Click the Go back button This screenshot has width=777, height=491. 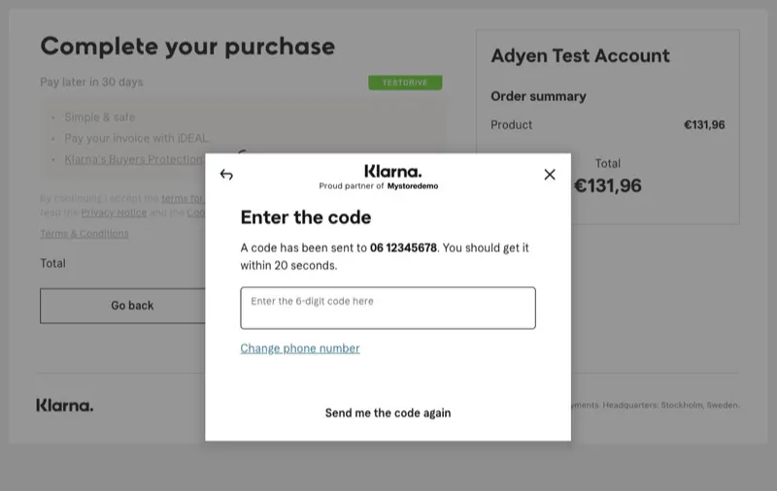[123, 306]
